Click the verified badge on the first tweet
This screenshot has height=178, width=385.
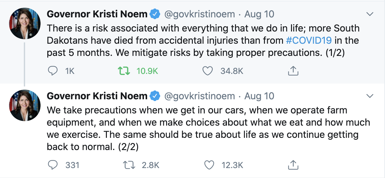click(155, 14)
